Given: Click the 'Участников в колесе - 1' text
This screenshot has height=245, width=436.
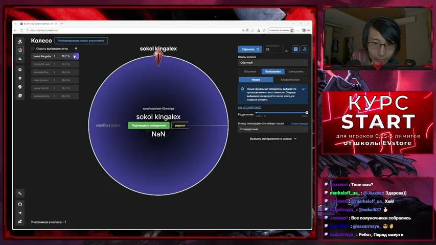Looking at the screenshot, I should tap(49, 222).
